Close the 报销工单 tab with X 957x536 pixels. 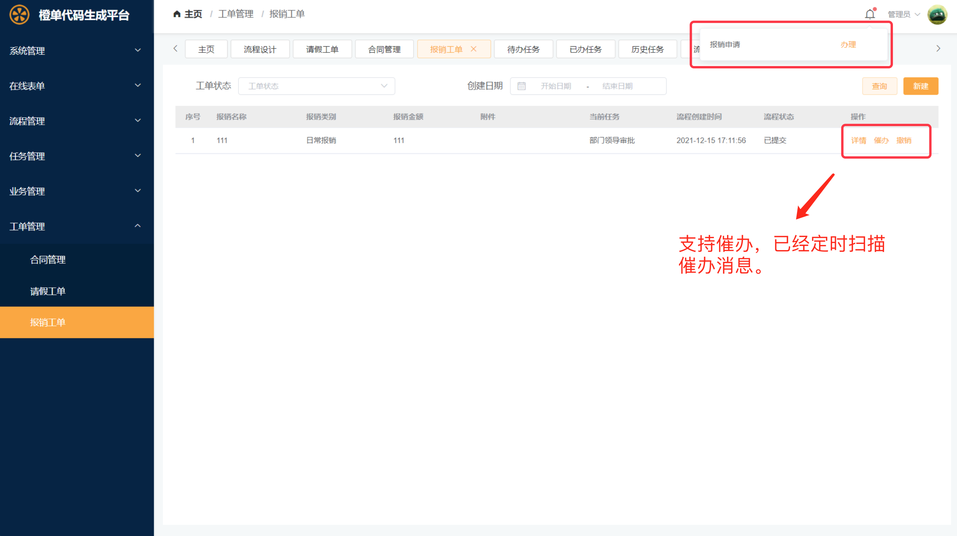(473, 49)
